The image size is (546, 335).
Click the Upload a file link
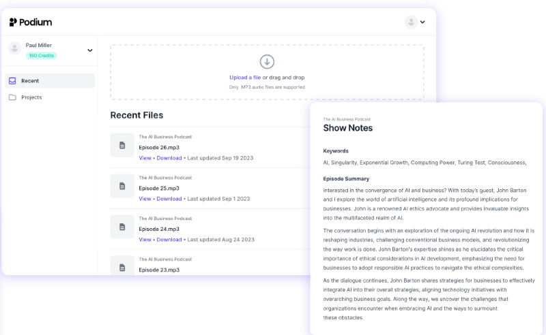click(x=245, y=78)
